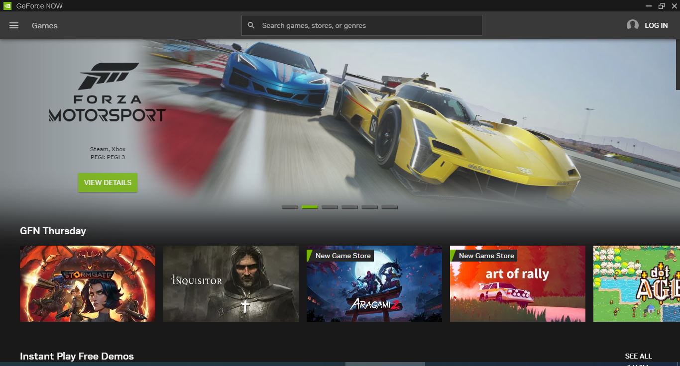Open the Stormgate game tile
This screenshot has height=366, width=680.
pos(88,283)
